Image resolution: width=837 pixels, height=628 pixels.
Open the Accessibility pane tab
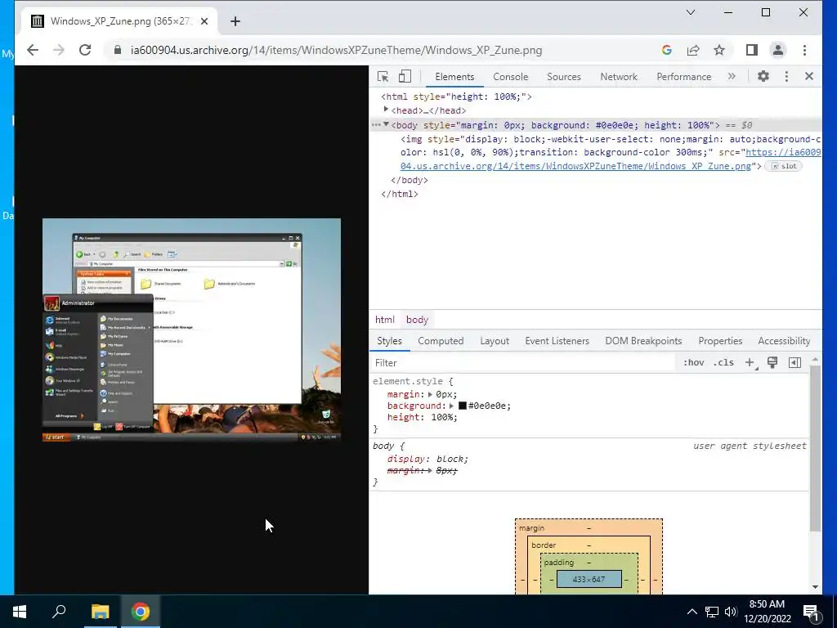(784, 341)
